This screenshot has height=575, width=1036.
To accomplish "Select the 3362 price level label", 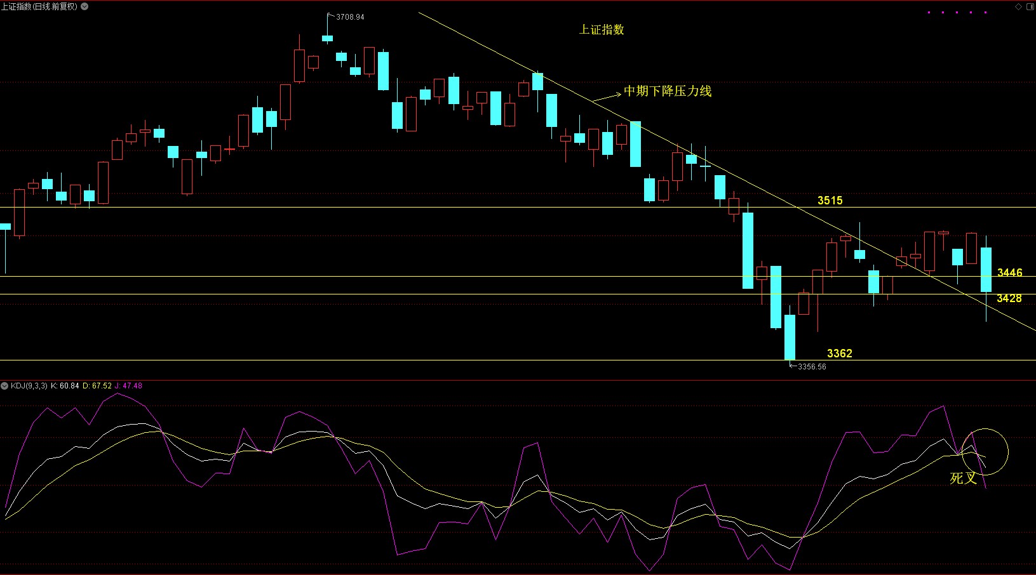I will pyautogui.click(x=839, y=354).
